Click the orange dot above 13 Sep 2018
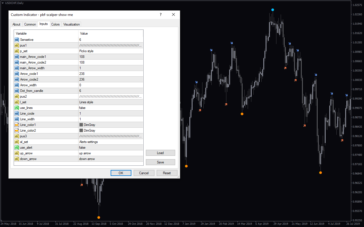The height and width of the screenshot is (227, 364). tap(99, 217)
